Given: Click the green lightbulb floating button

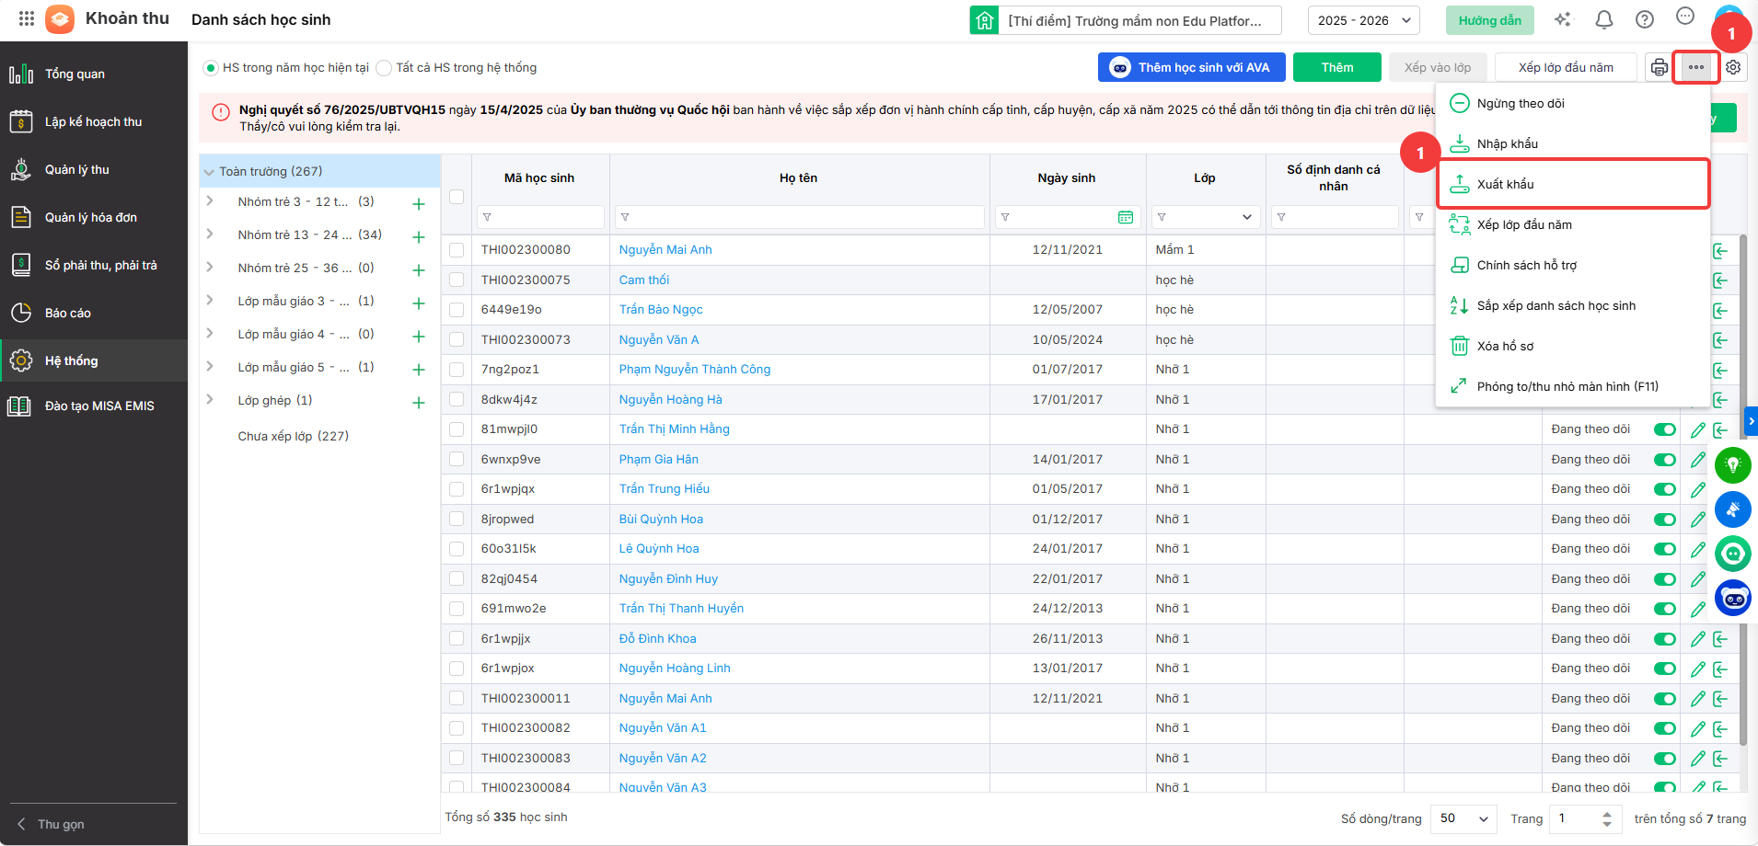Looking at the screenshot, I should pos(1733,465).
